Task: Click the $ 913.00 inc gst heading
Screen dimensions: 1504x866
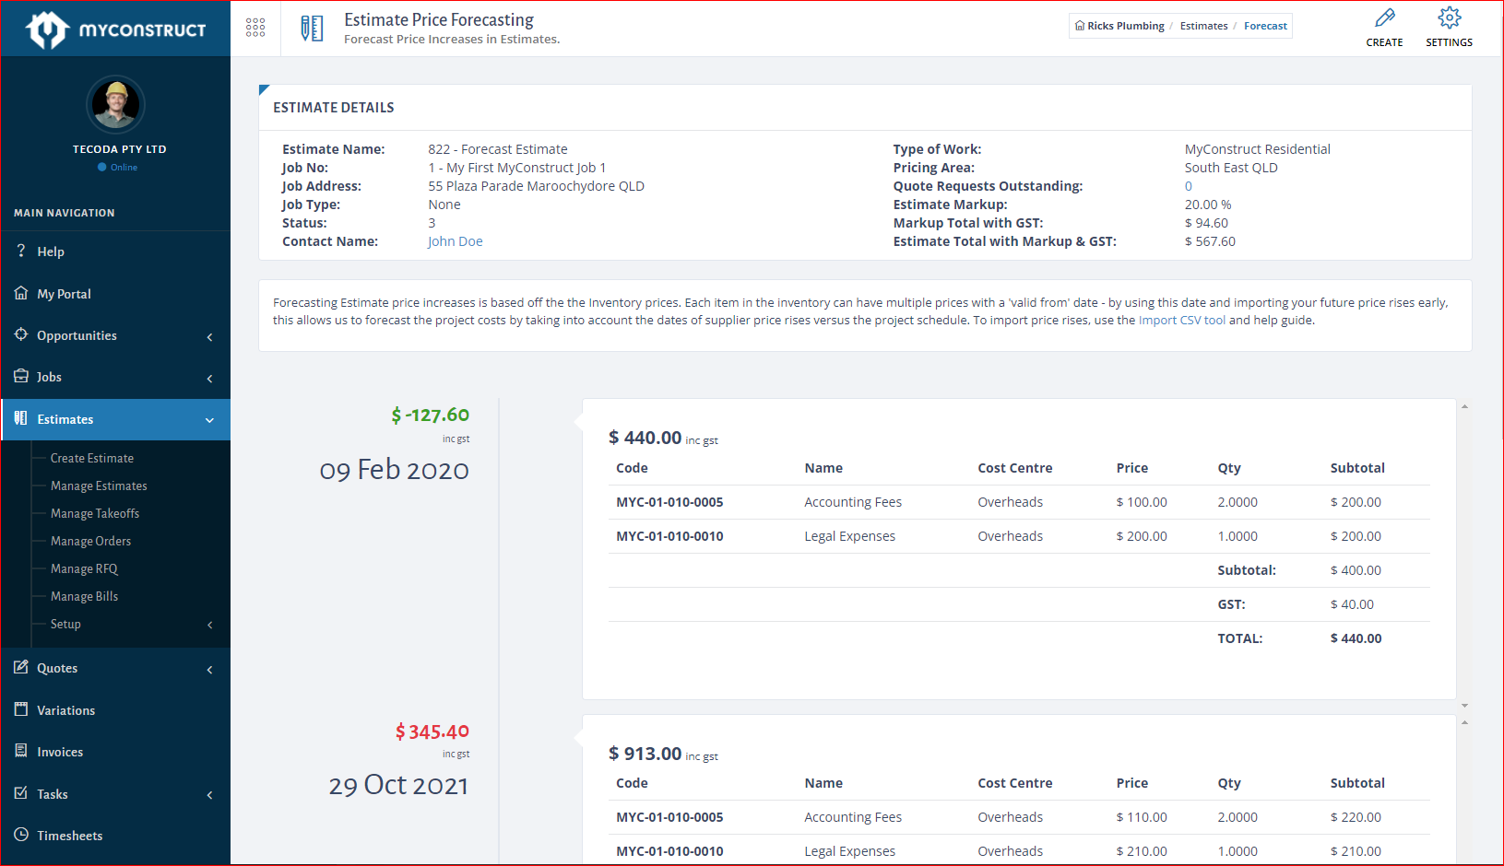Action: (663, 754)
